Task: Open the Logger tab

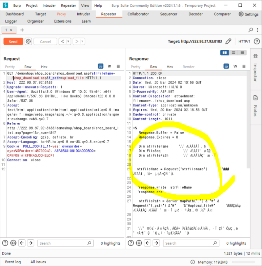Action: [x=11, y=21]
